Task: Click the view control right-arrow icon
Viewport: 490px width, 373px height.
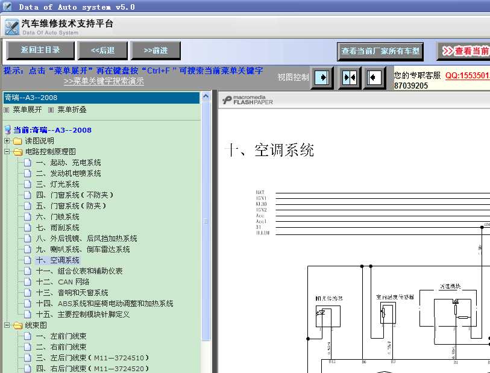Action: [x=322, y=77]
